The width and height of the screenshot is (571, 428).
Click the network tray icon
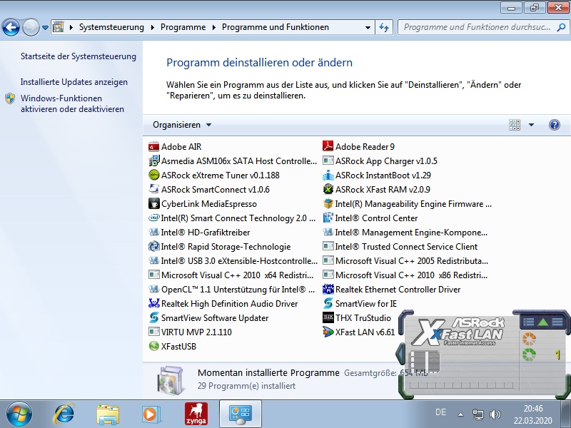[477, 414]
